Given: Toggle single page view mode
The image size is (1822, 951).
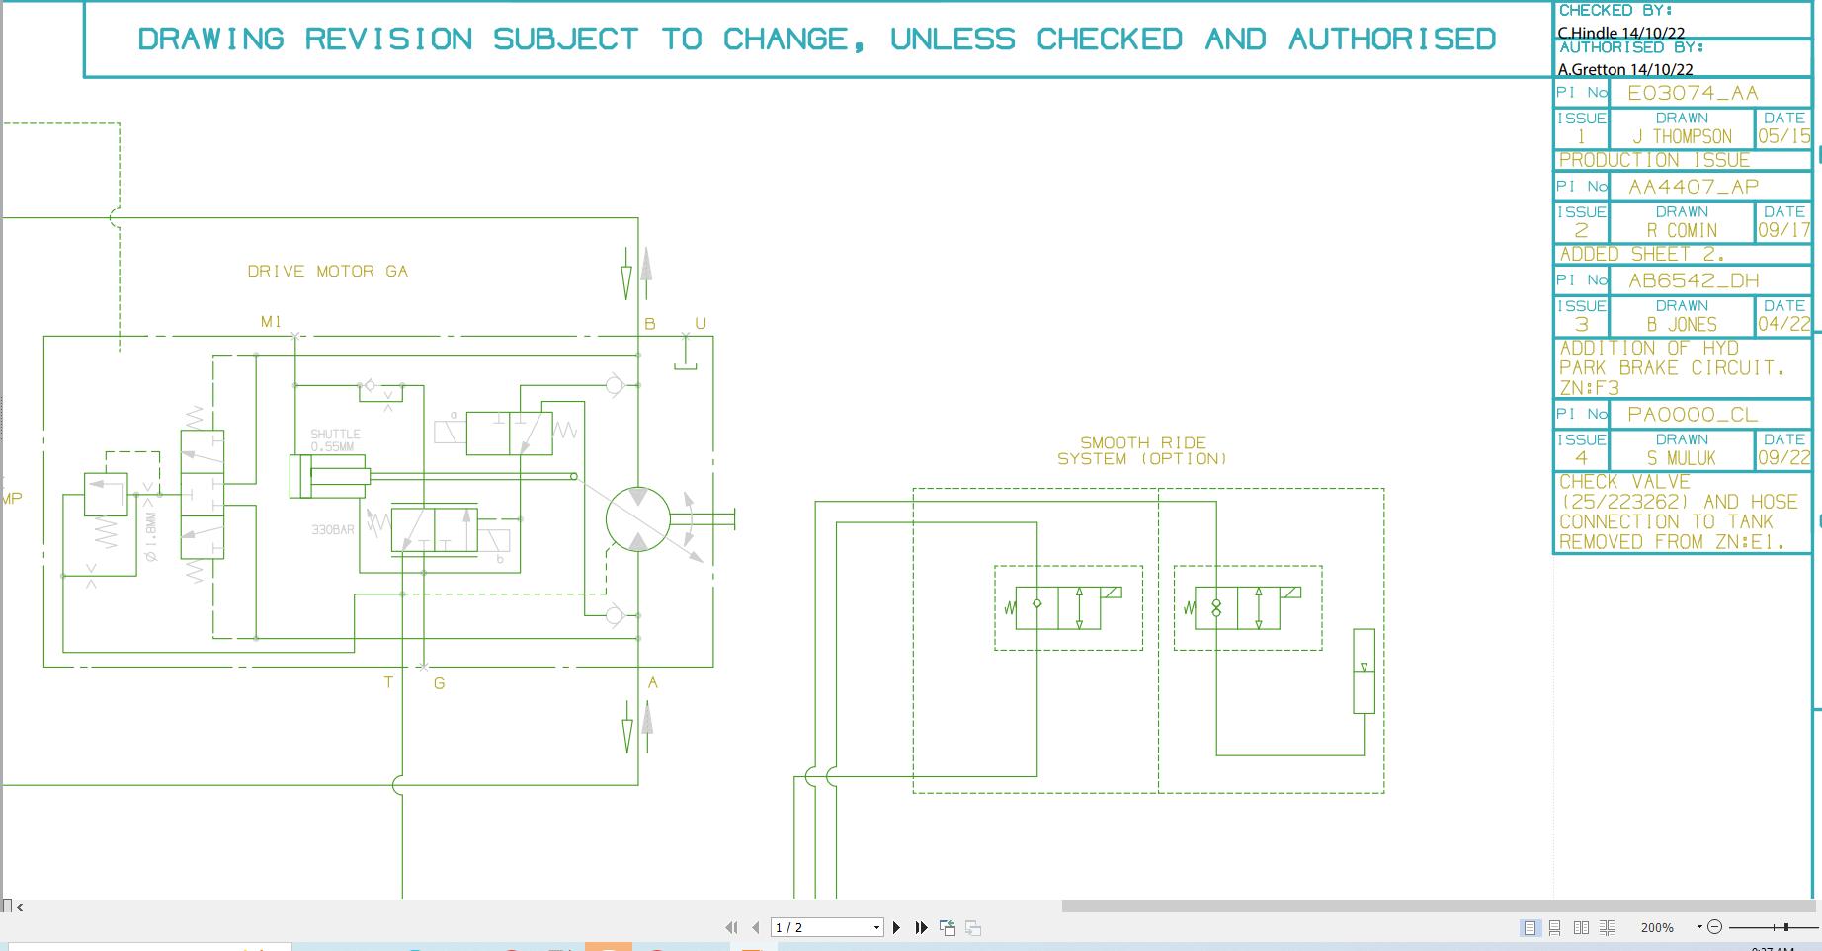Looking at the screenshot, I should (x=1531, y=927).
